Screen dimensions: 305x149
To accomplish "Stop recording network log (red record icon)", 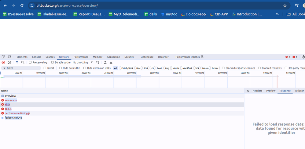I will point(3,63).
